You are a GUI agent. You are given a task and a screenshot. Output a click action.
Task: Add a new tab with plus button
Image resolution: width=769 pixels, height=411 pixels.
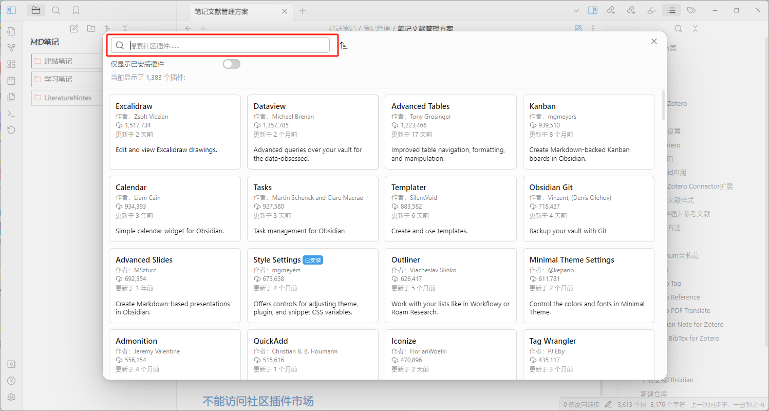(303, 11)
